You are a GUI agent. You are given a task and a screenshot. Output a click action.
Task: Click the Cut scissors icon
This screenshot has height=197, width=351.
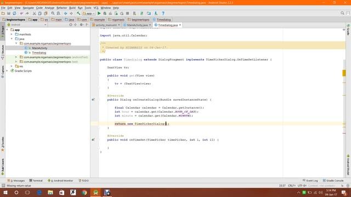(x=34, y=13)
